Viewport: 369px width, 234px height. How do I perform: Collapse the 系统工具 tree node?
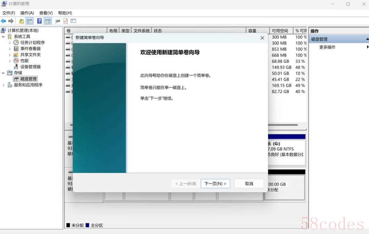3,36
